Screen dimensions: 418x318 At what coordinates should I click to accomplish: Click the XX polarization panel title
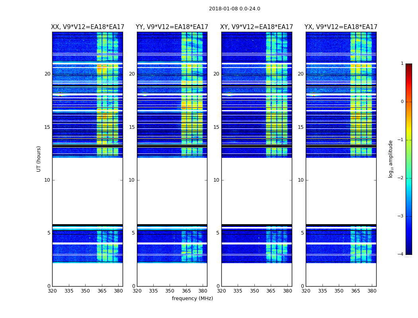click(88, 27)
